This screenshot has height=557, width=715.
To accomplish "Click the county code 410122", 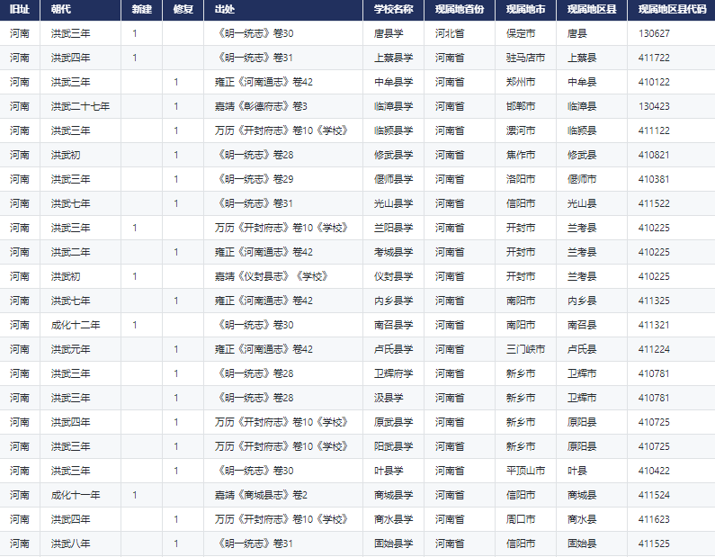I will click(x=654, y=82).
